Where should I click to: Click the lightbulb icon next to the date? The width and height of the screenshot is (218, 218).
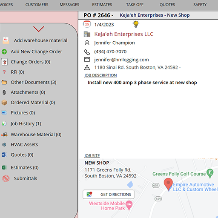[136, 24]
